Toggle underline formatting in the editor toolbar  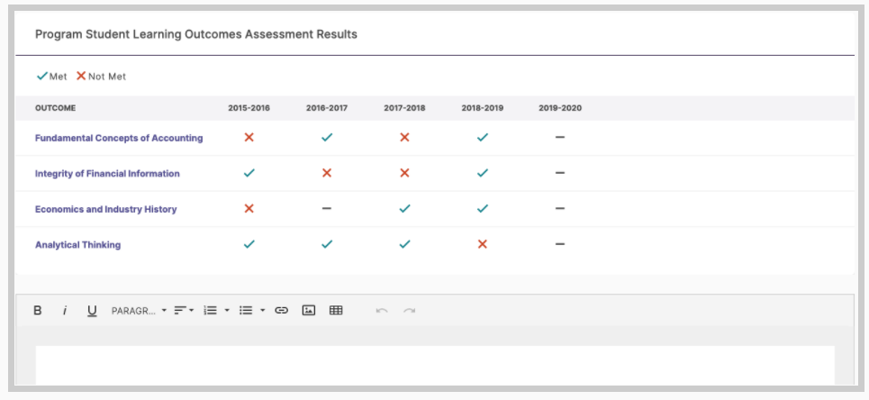[92, 311]
